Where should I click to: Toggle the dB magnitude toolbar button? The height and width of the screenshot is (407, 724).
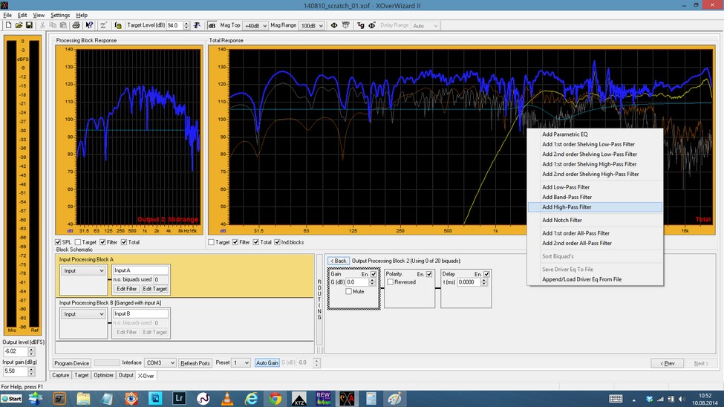212,25
